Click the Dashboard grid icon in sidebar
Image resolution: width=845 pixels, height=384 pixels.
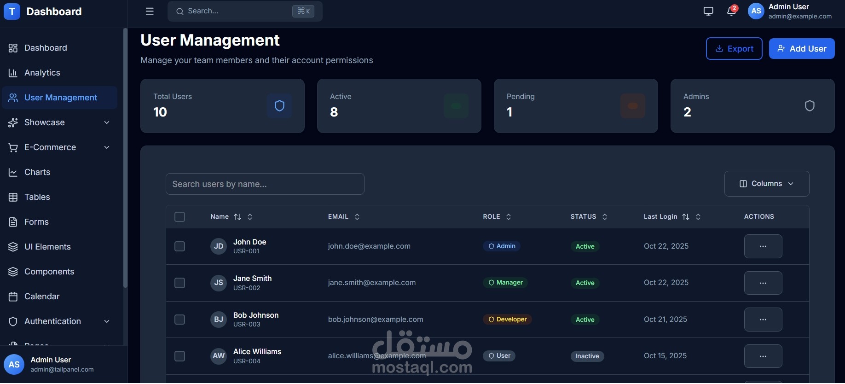click(x=13, y=48)
